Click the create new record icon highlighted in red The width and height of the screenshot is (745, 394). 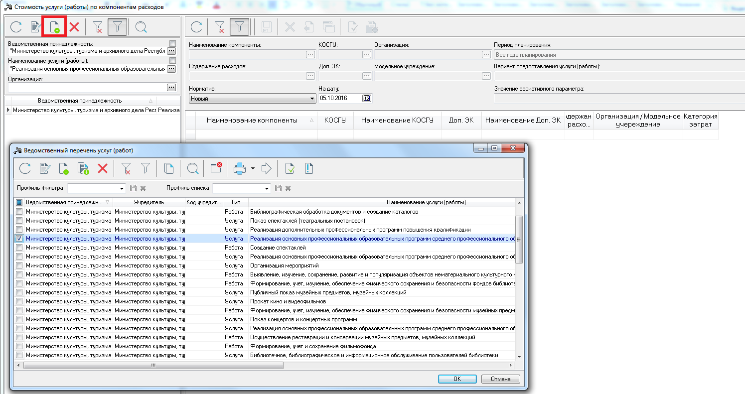(x=54, y=26)
